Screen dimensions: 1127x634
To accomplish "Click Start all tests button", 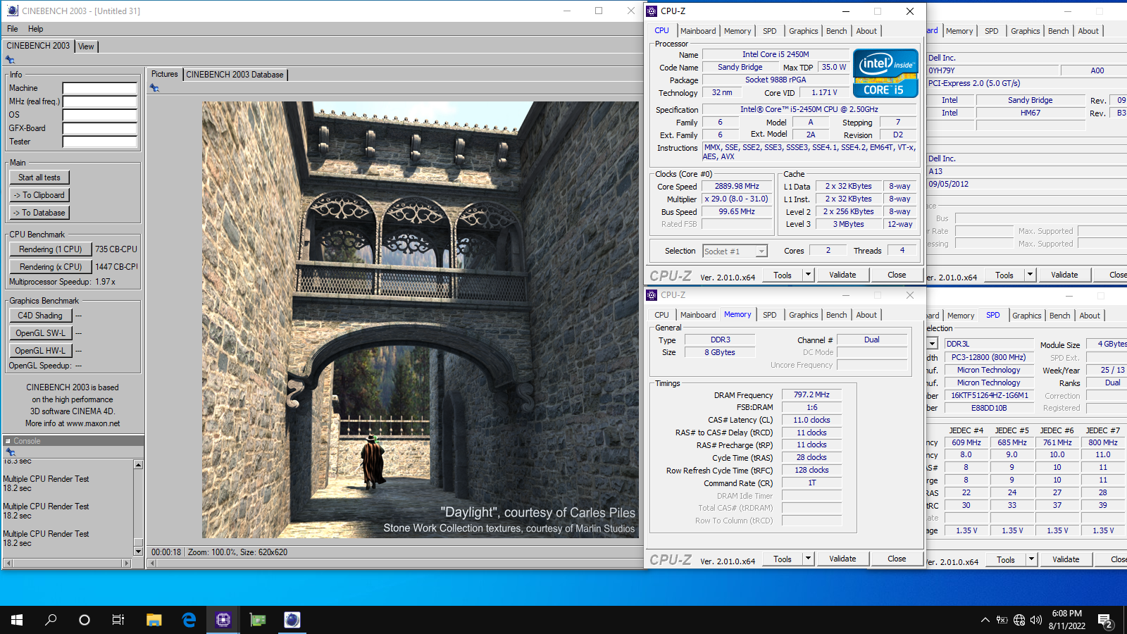I will coord(39,178).
